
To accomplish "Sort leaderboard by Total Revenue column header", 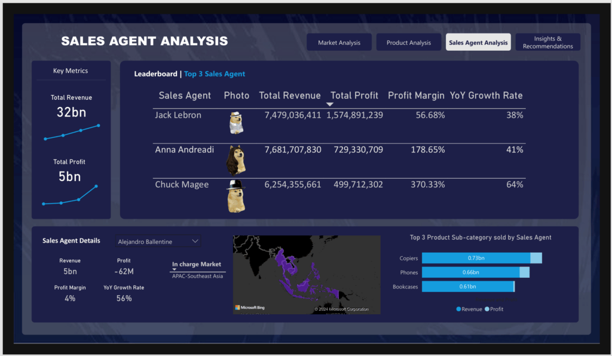I will [290, 96].
